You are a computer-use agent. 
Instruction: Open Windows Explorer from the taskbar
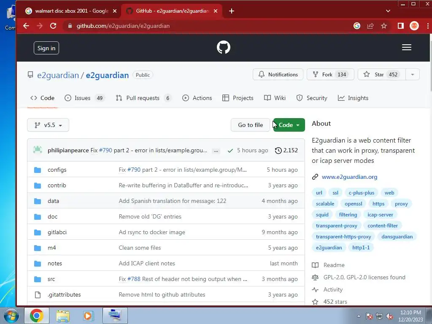(63, 316)
